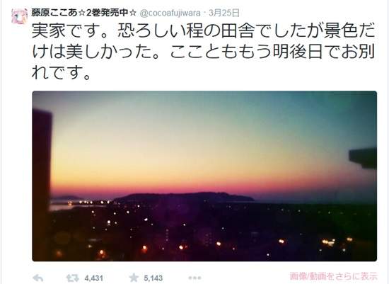Open the sunset photo attachment

(204, 176)
